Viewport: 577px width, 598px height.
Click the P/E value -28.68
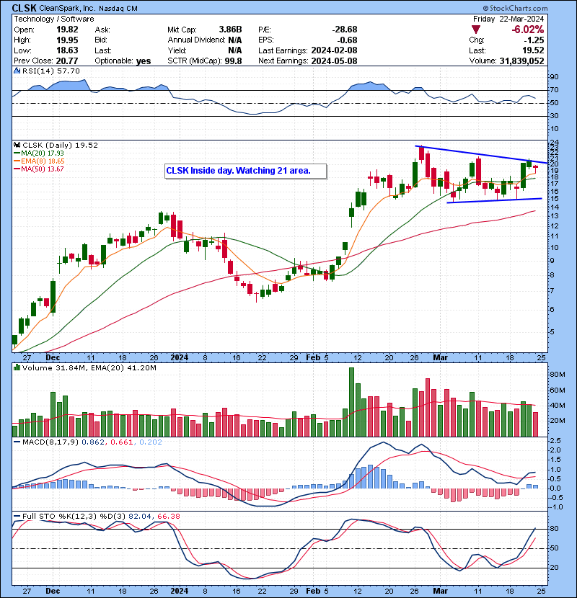pos(345,30)
